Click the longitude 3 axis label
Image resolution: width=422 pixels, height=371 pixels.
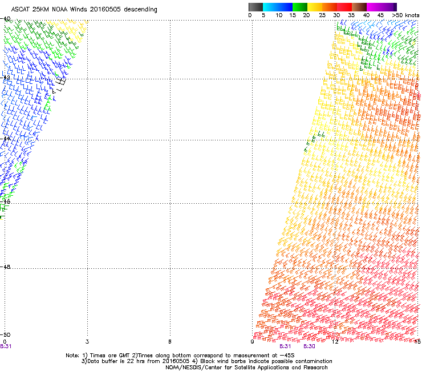point(87,342)
